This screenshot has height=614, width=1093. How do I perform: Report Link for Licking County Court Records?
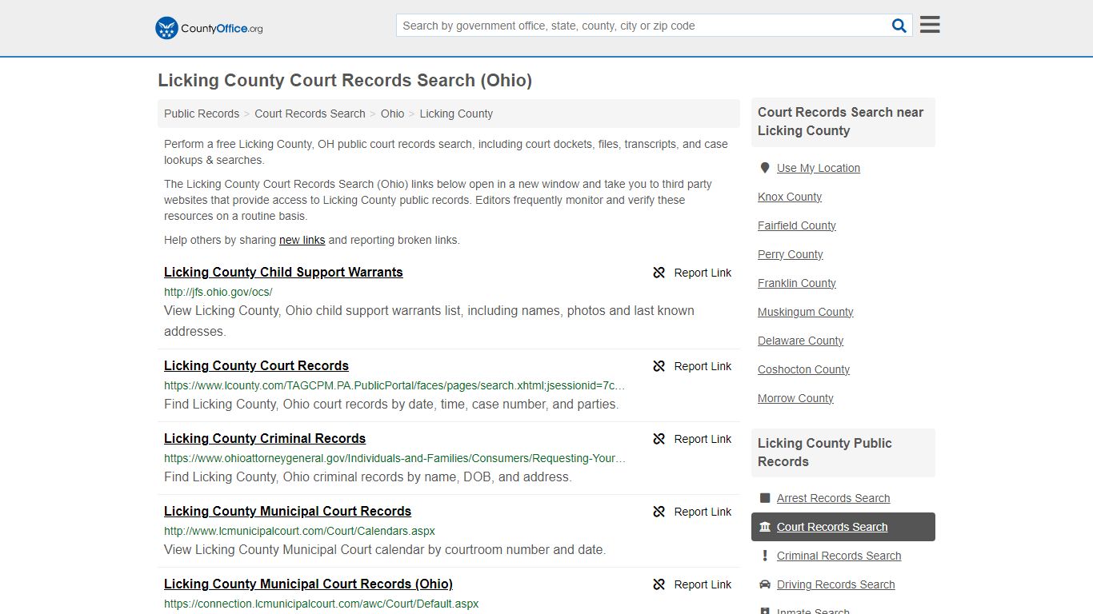pyautogui.click(x=693, y=366)
